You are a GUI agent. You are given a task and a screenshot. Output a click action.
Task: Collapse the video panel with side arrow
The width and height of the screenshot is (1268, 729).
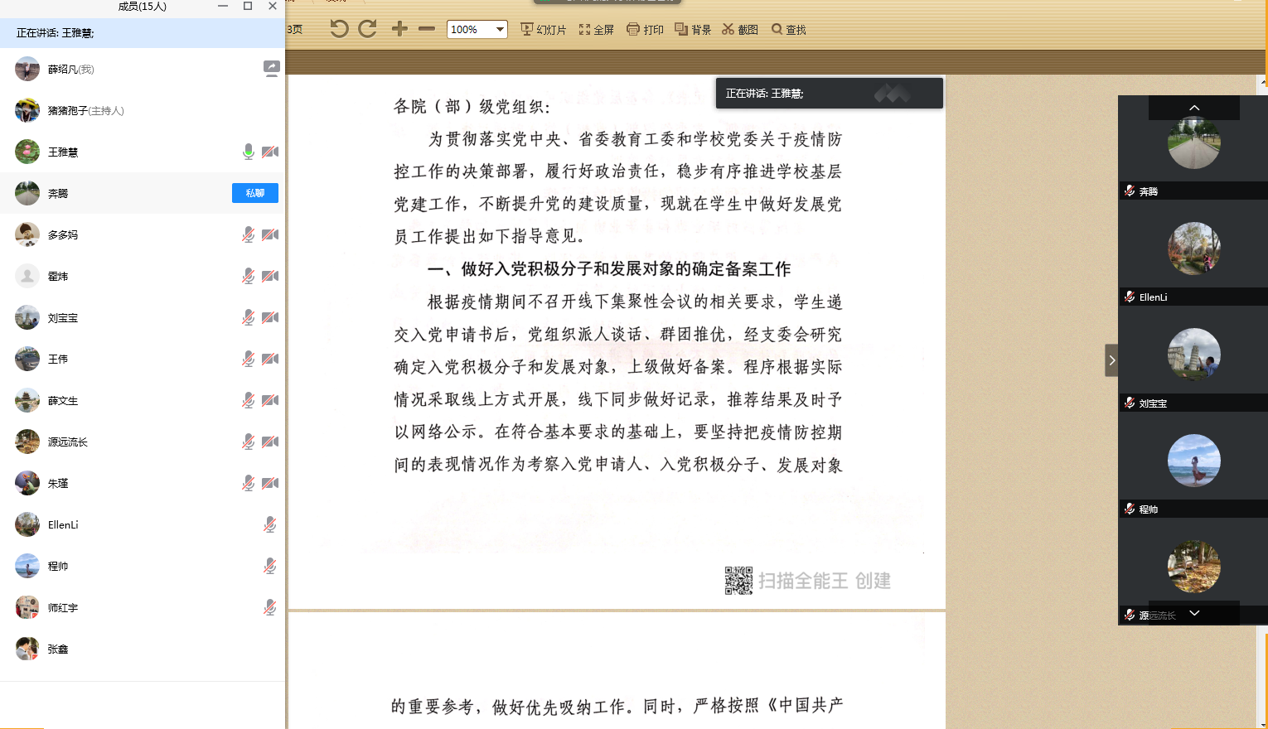pos(1111,360)
